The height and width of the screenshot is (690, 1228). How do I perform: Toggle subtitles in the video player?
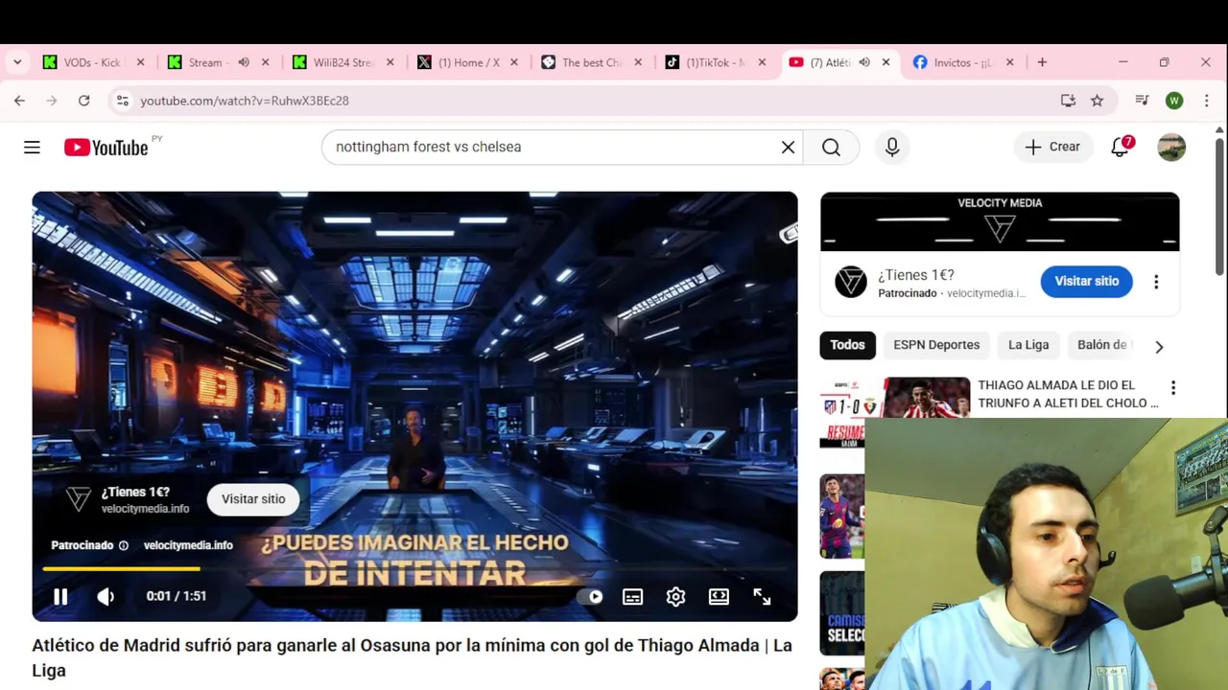click(633, 596)
